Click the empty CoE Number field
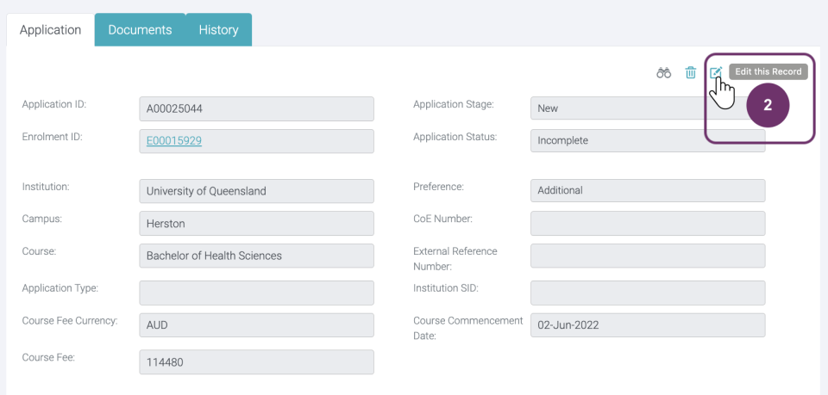828x395 pixels. click(647, 224)
